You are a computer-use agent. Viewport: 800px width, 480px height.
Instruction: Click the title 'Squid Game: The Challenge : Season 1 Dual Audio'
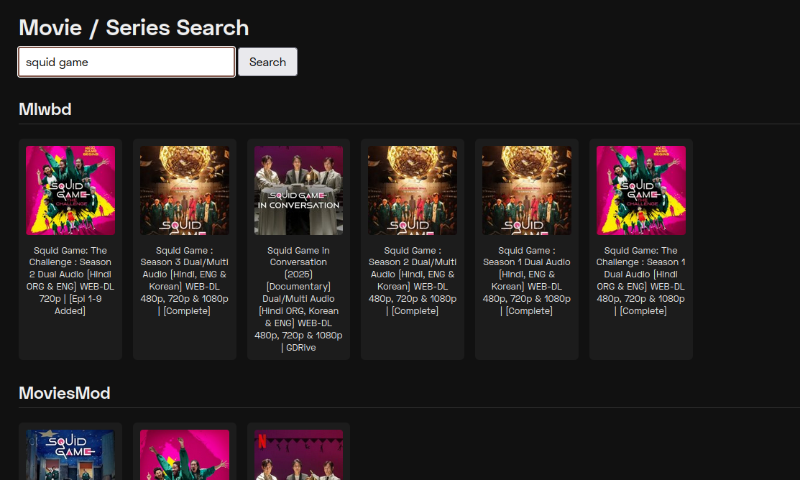click(x=641, y=280)
